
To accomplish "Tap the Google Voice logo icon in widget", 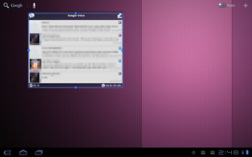I will [32, 16].
